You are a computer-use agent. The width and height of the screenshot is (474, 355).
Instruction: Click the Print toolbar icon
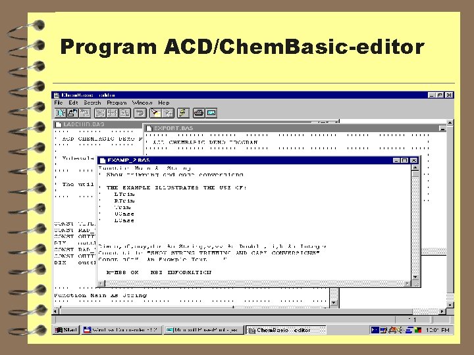pyautogui.click(x=199, y=113)
